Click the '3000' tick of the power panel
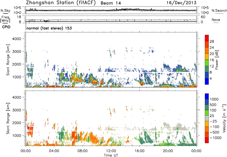 [16, 52]
